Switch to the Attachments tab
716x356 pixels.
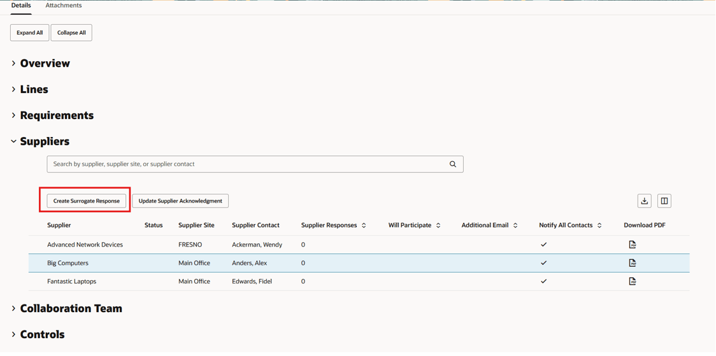click(x=64, y=6)
